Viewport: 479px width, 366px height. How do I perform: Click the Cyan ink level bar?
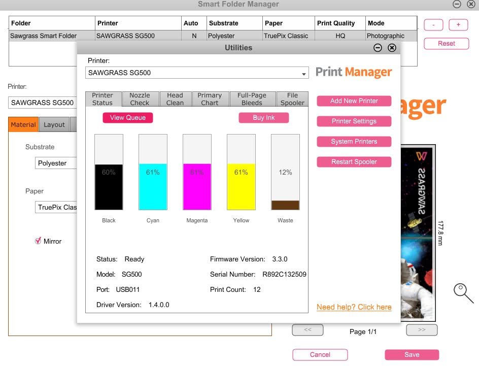click(x=153, y=172)
